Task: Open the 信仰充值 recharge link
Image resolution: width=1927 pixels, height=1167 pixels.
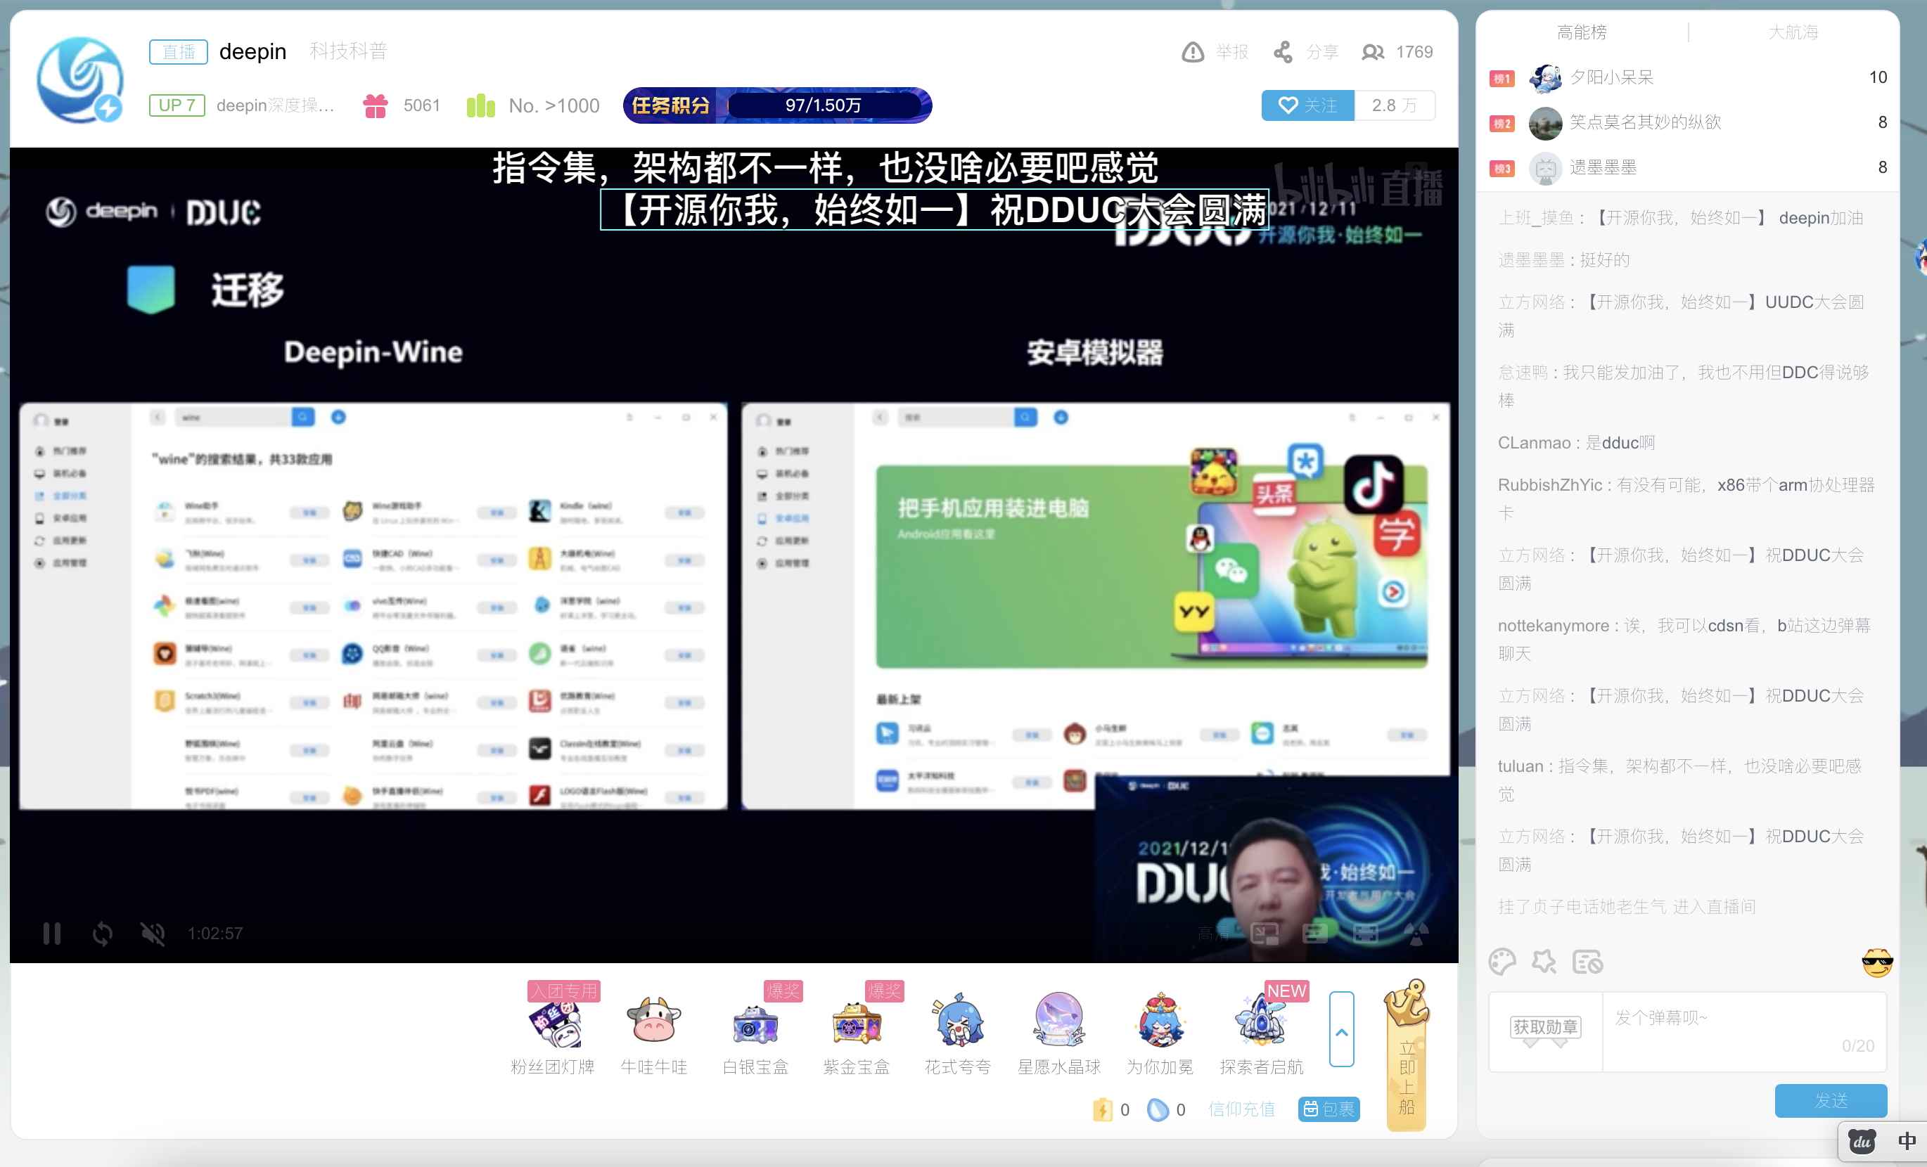Action: tap(1241, 1109)
